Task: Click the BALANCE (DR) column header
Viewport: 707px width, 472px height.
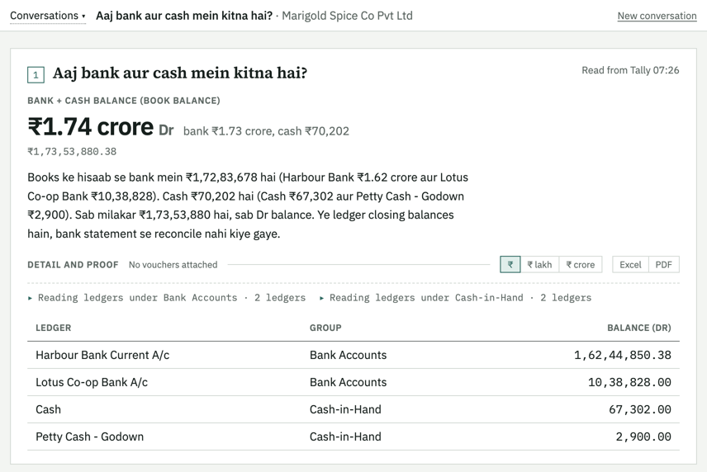Action: pyautogui.click(x=639, y=328)
